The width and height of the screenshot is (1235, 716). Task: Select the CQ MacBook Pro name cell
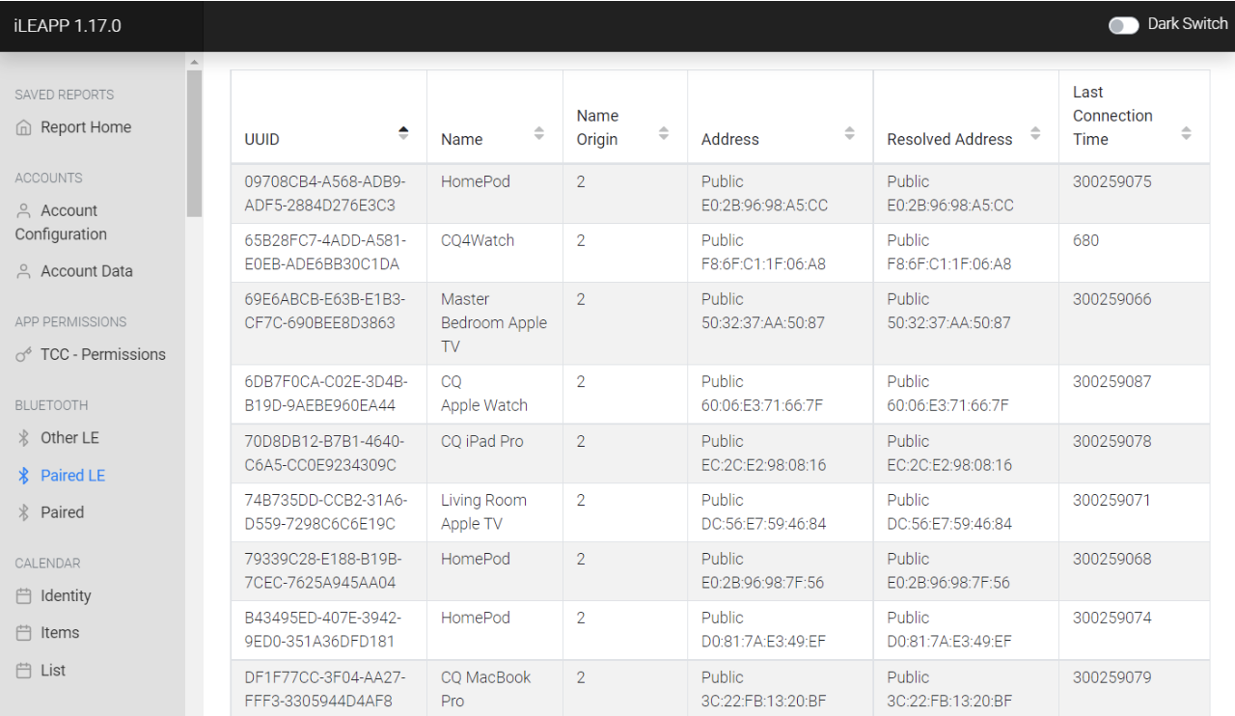(495, 688)
